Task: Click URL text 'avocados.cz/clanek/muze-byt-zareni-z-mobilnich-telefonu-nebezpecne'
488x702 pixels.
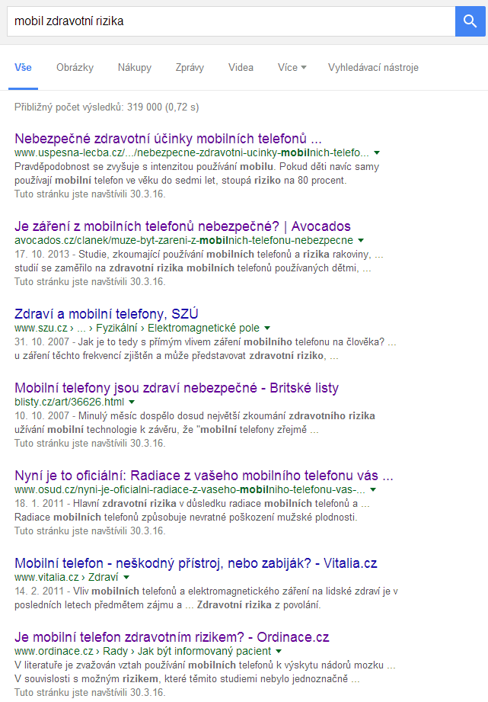Action: [183, 240]
